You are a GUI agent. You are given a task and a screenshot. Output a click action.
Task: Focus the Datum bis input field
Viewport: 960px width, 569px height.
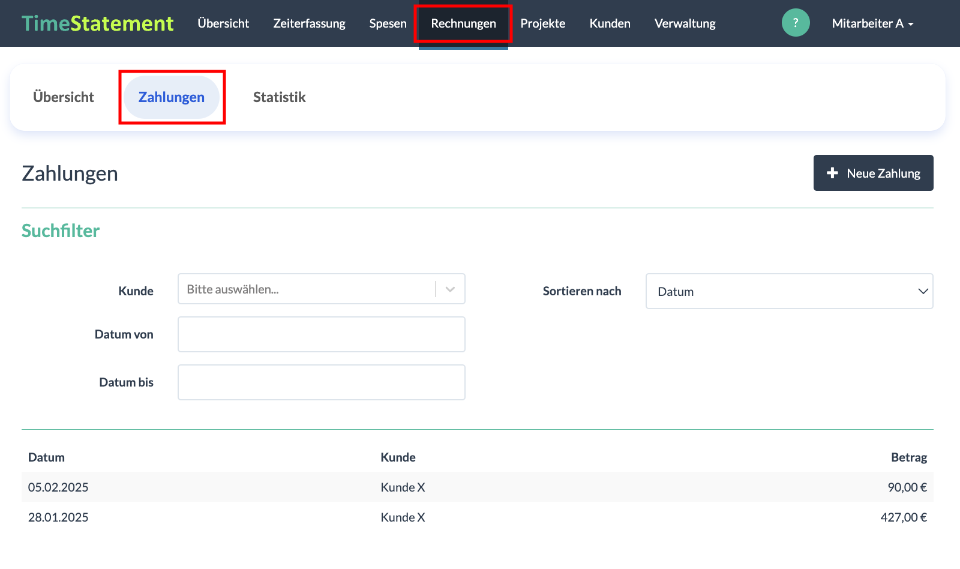(321, 382)
